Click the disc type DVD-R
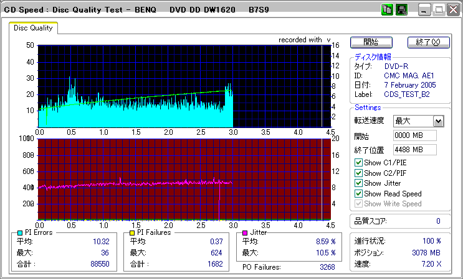 tap(396, 66)
